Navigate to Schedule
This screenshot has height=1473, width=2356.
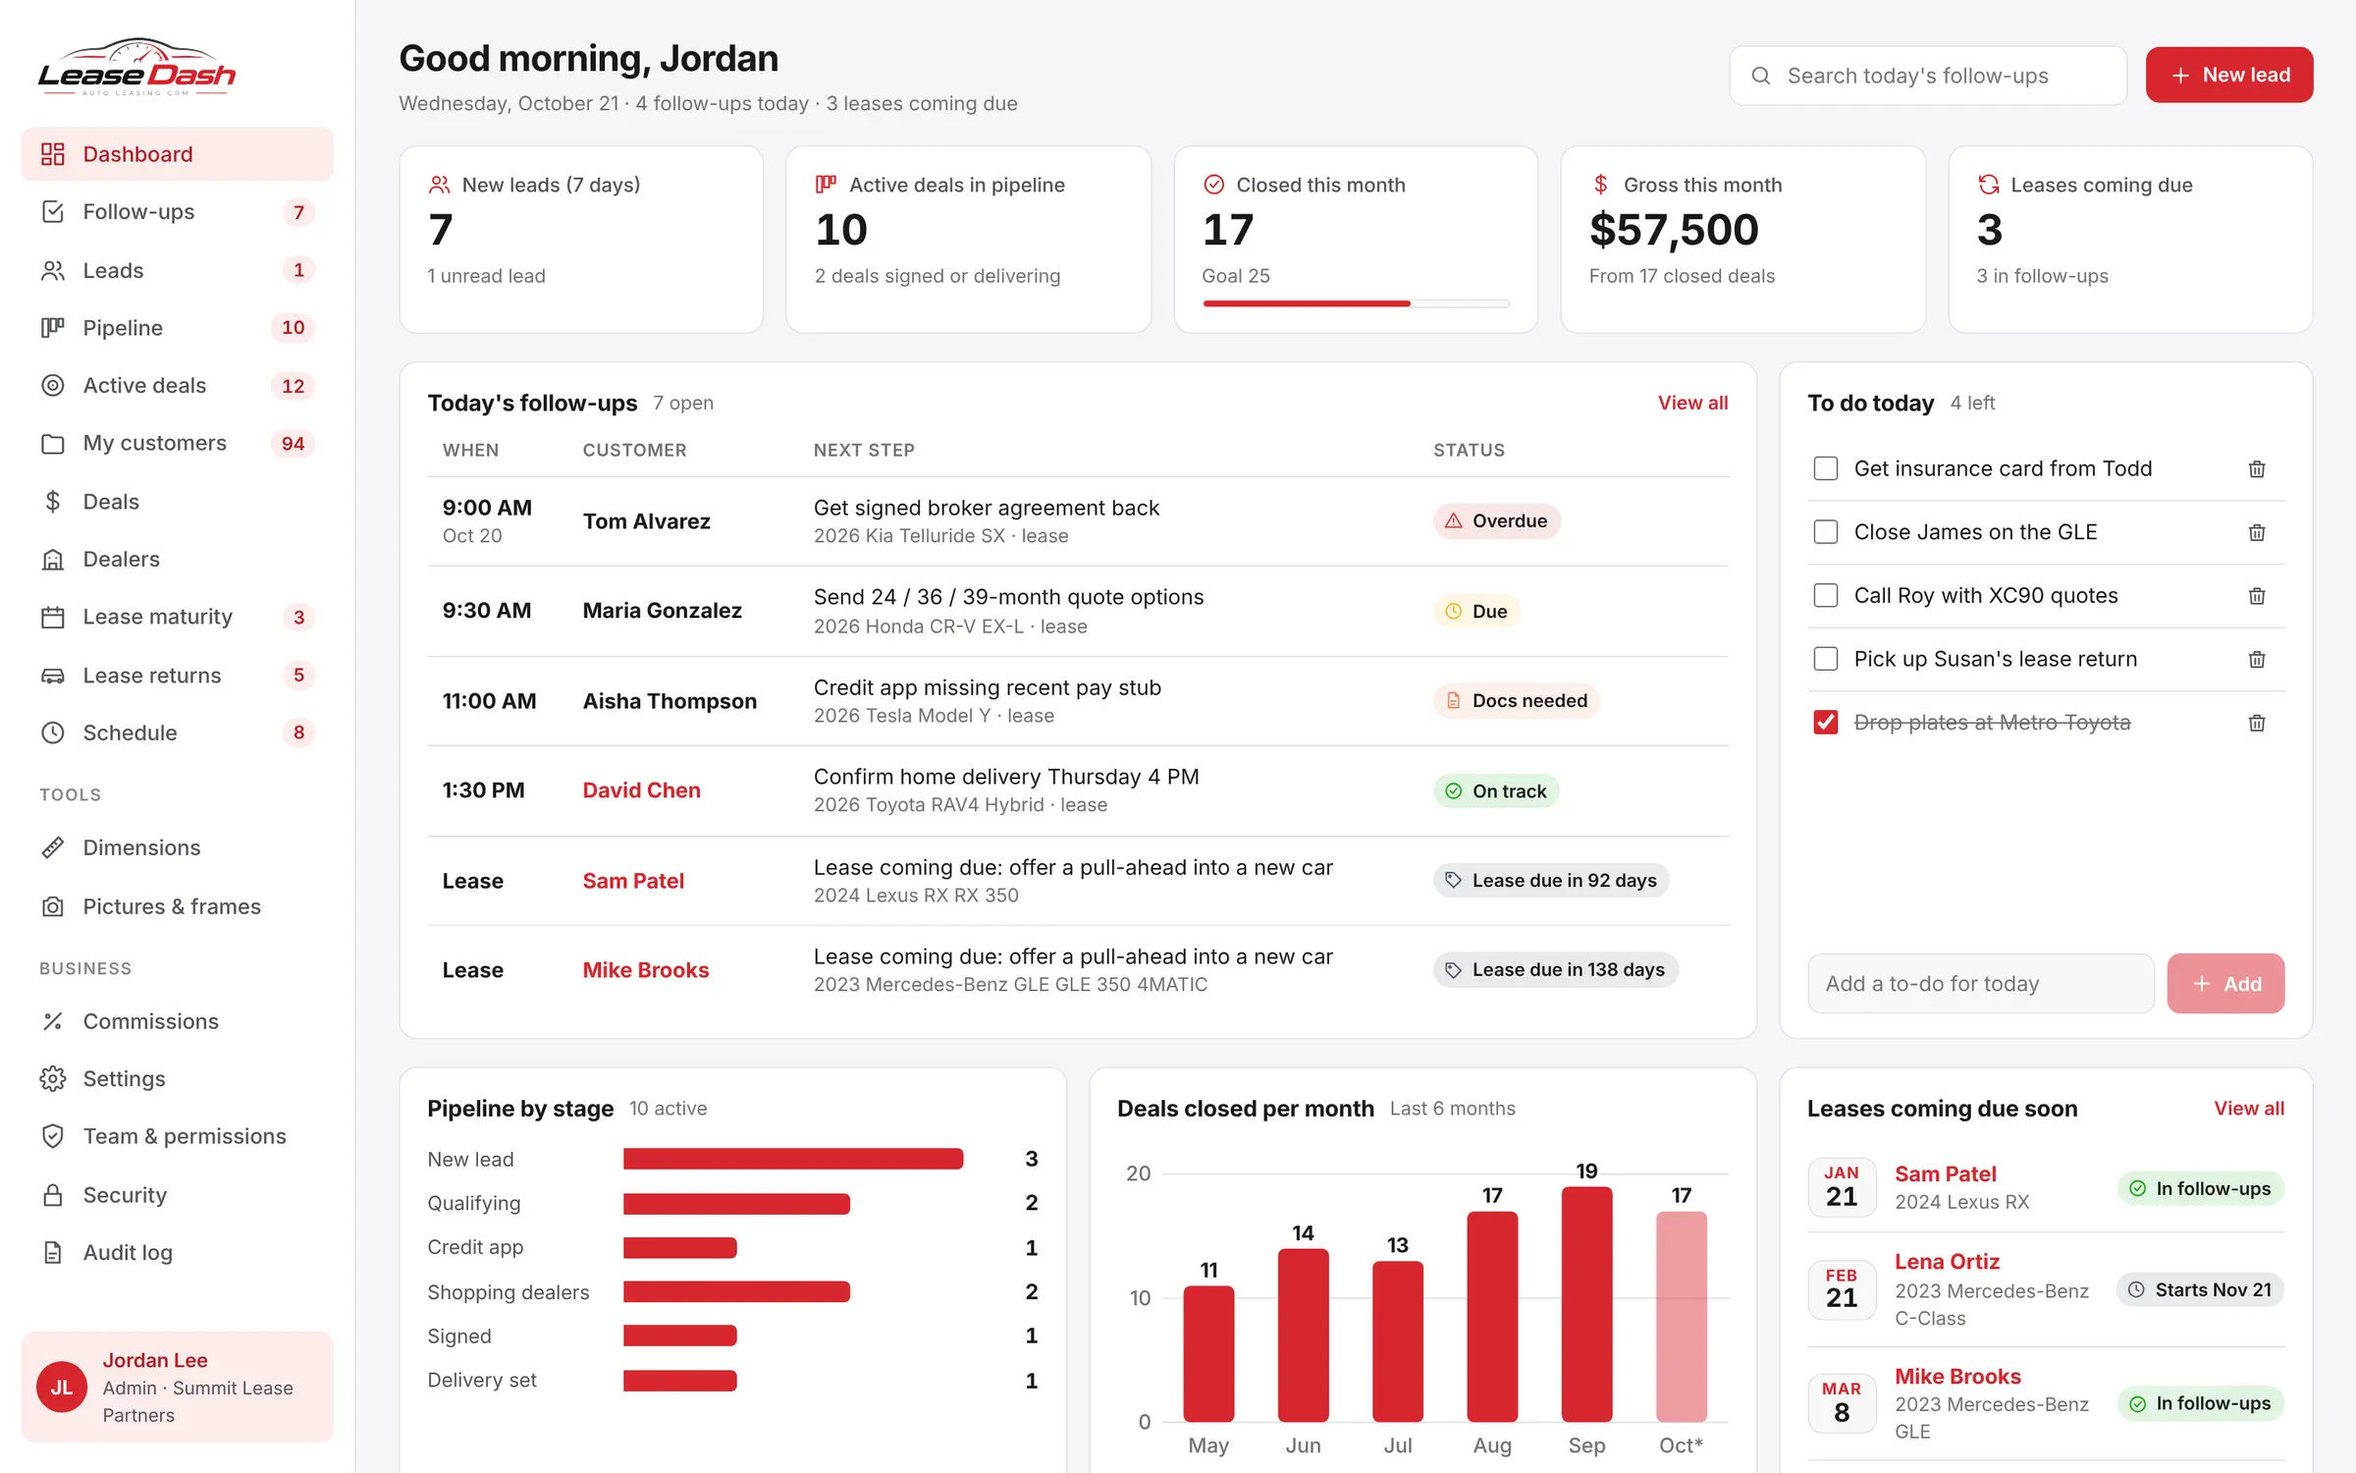click(177, 733)
